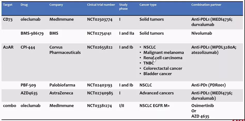Select the AZD4635 drug cell

pyautogui.click(x=29, y=93)
